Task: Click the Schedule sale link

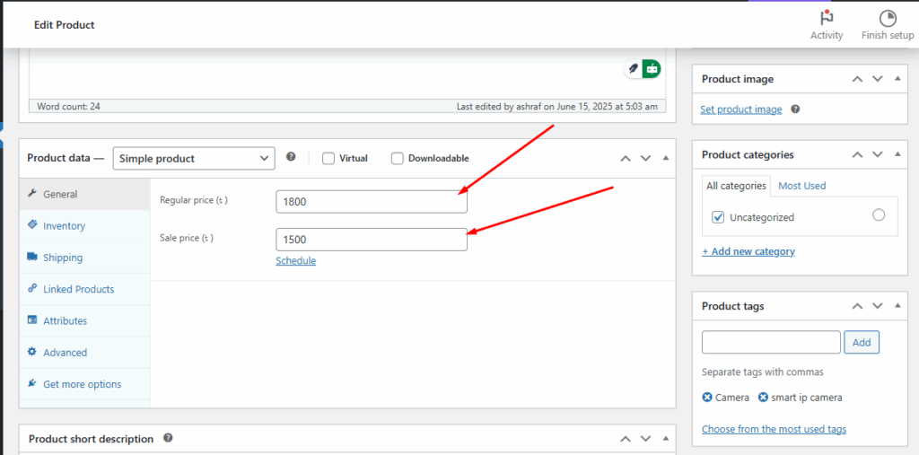Action: tap(296, 261)
